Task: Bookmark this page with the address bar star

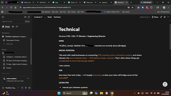Action: point(132,7)
